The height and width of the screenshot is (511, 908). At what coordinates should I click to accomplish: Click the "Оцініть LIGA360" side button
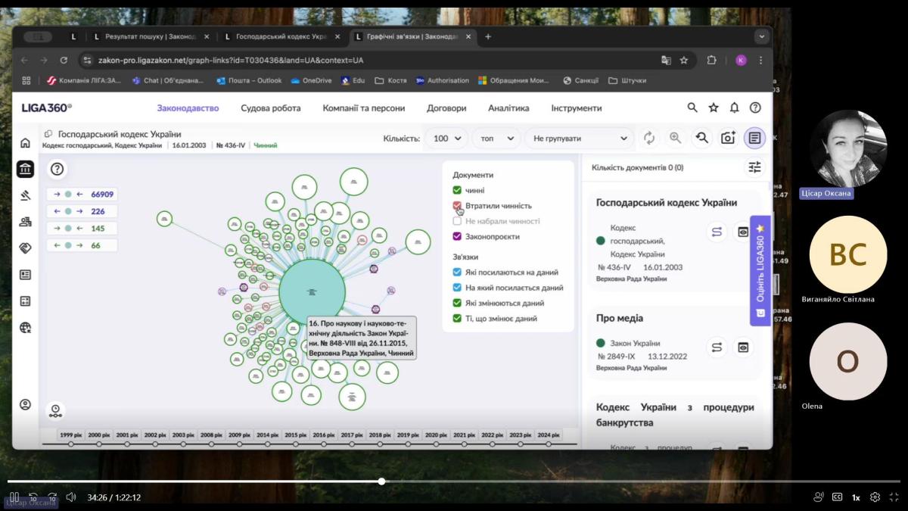point(760,270)
